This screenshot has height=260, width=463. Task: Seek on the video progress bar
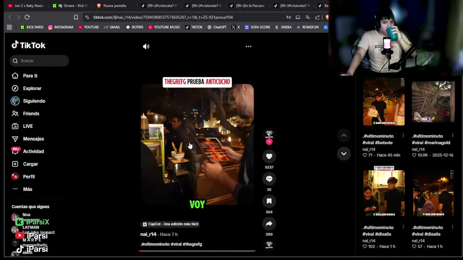(x=197, y=251)
